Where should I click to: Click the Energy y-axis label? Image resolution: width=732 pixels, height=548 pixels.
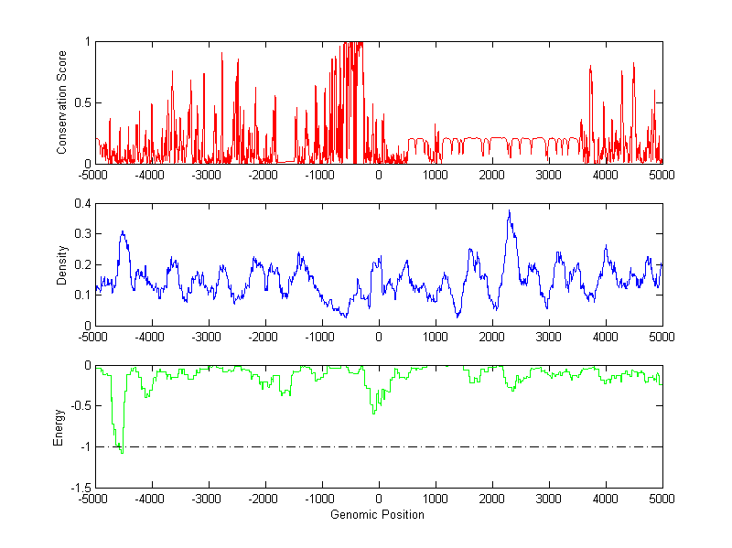coord(59,426)
